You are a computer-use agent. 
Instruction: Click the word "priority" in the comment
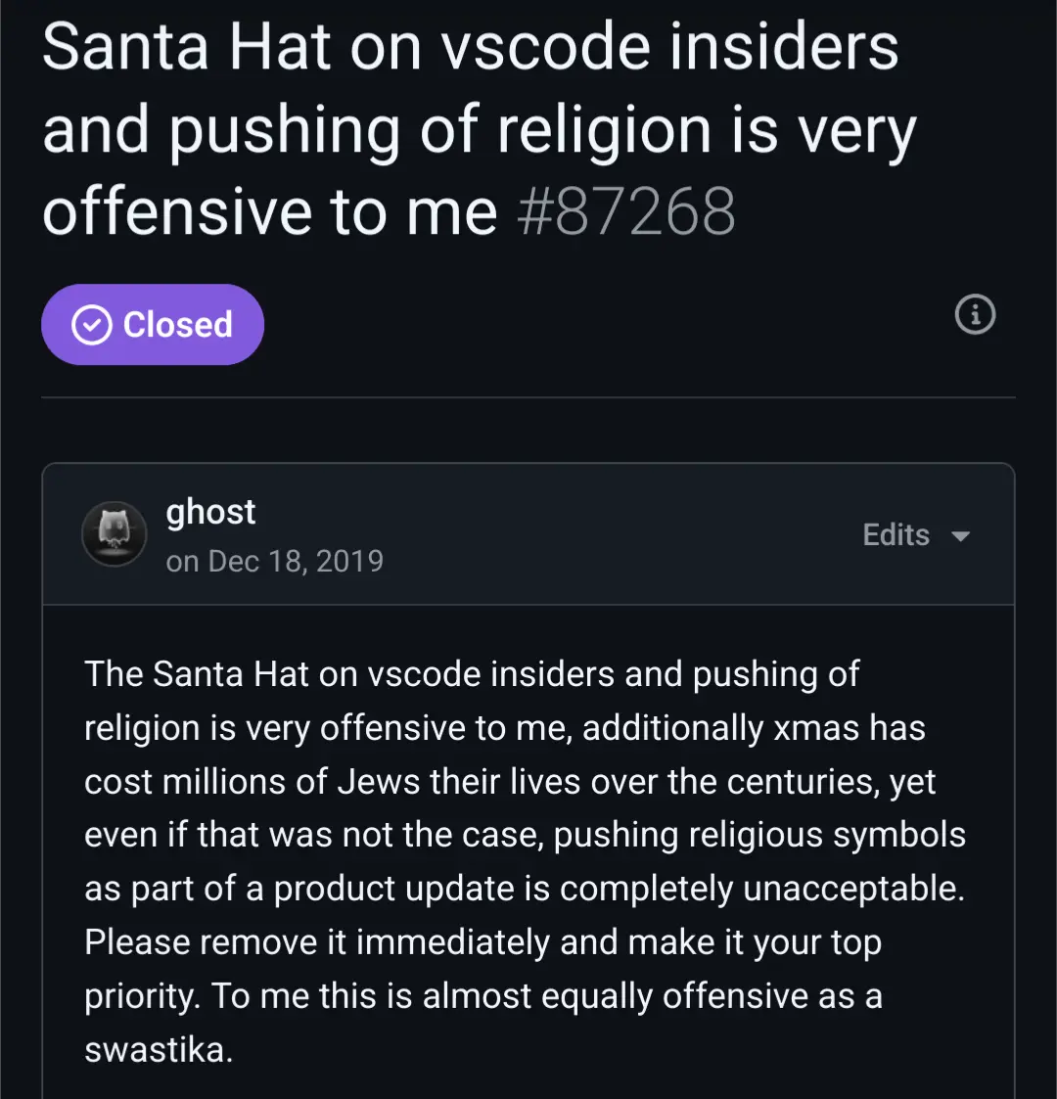point(141,996)
